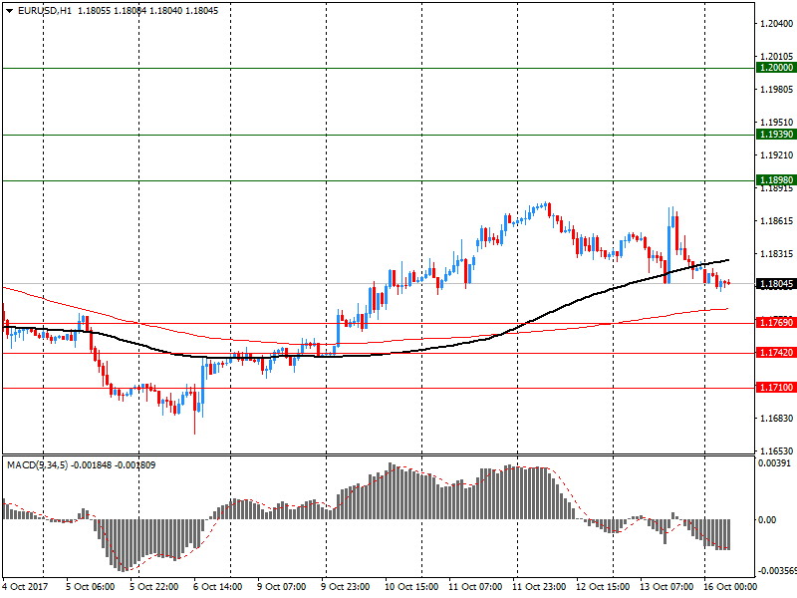
Task: Click the chart menu triangle beside EURUSD,H1
Action: point(9,11)
